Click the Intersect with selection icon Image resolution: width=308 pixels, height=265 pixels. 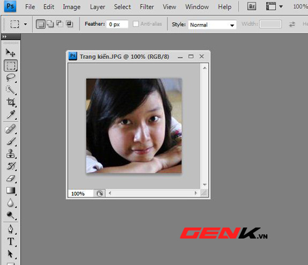[70, 24]
